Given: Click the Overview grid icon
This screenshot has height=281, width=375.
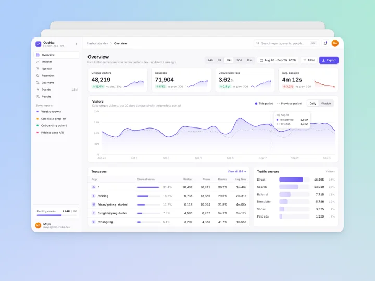Looking at the screenshot, I should tap(37, 55).
